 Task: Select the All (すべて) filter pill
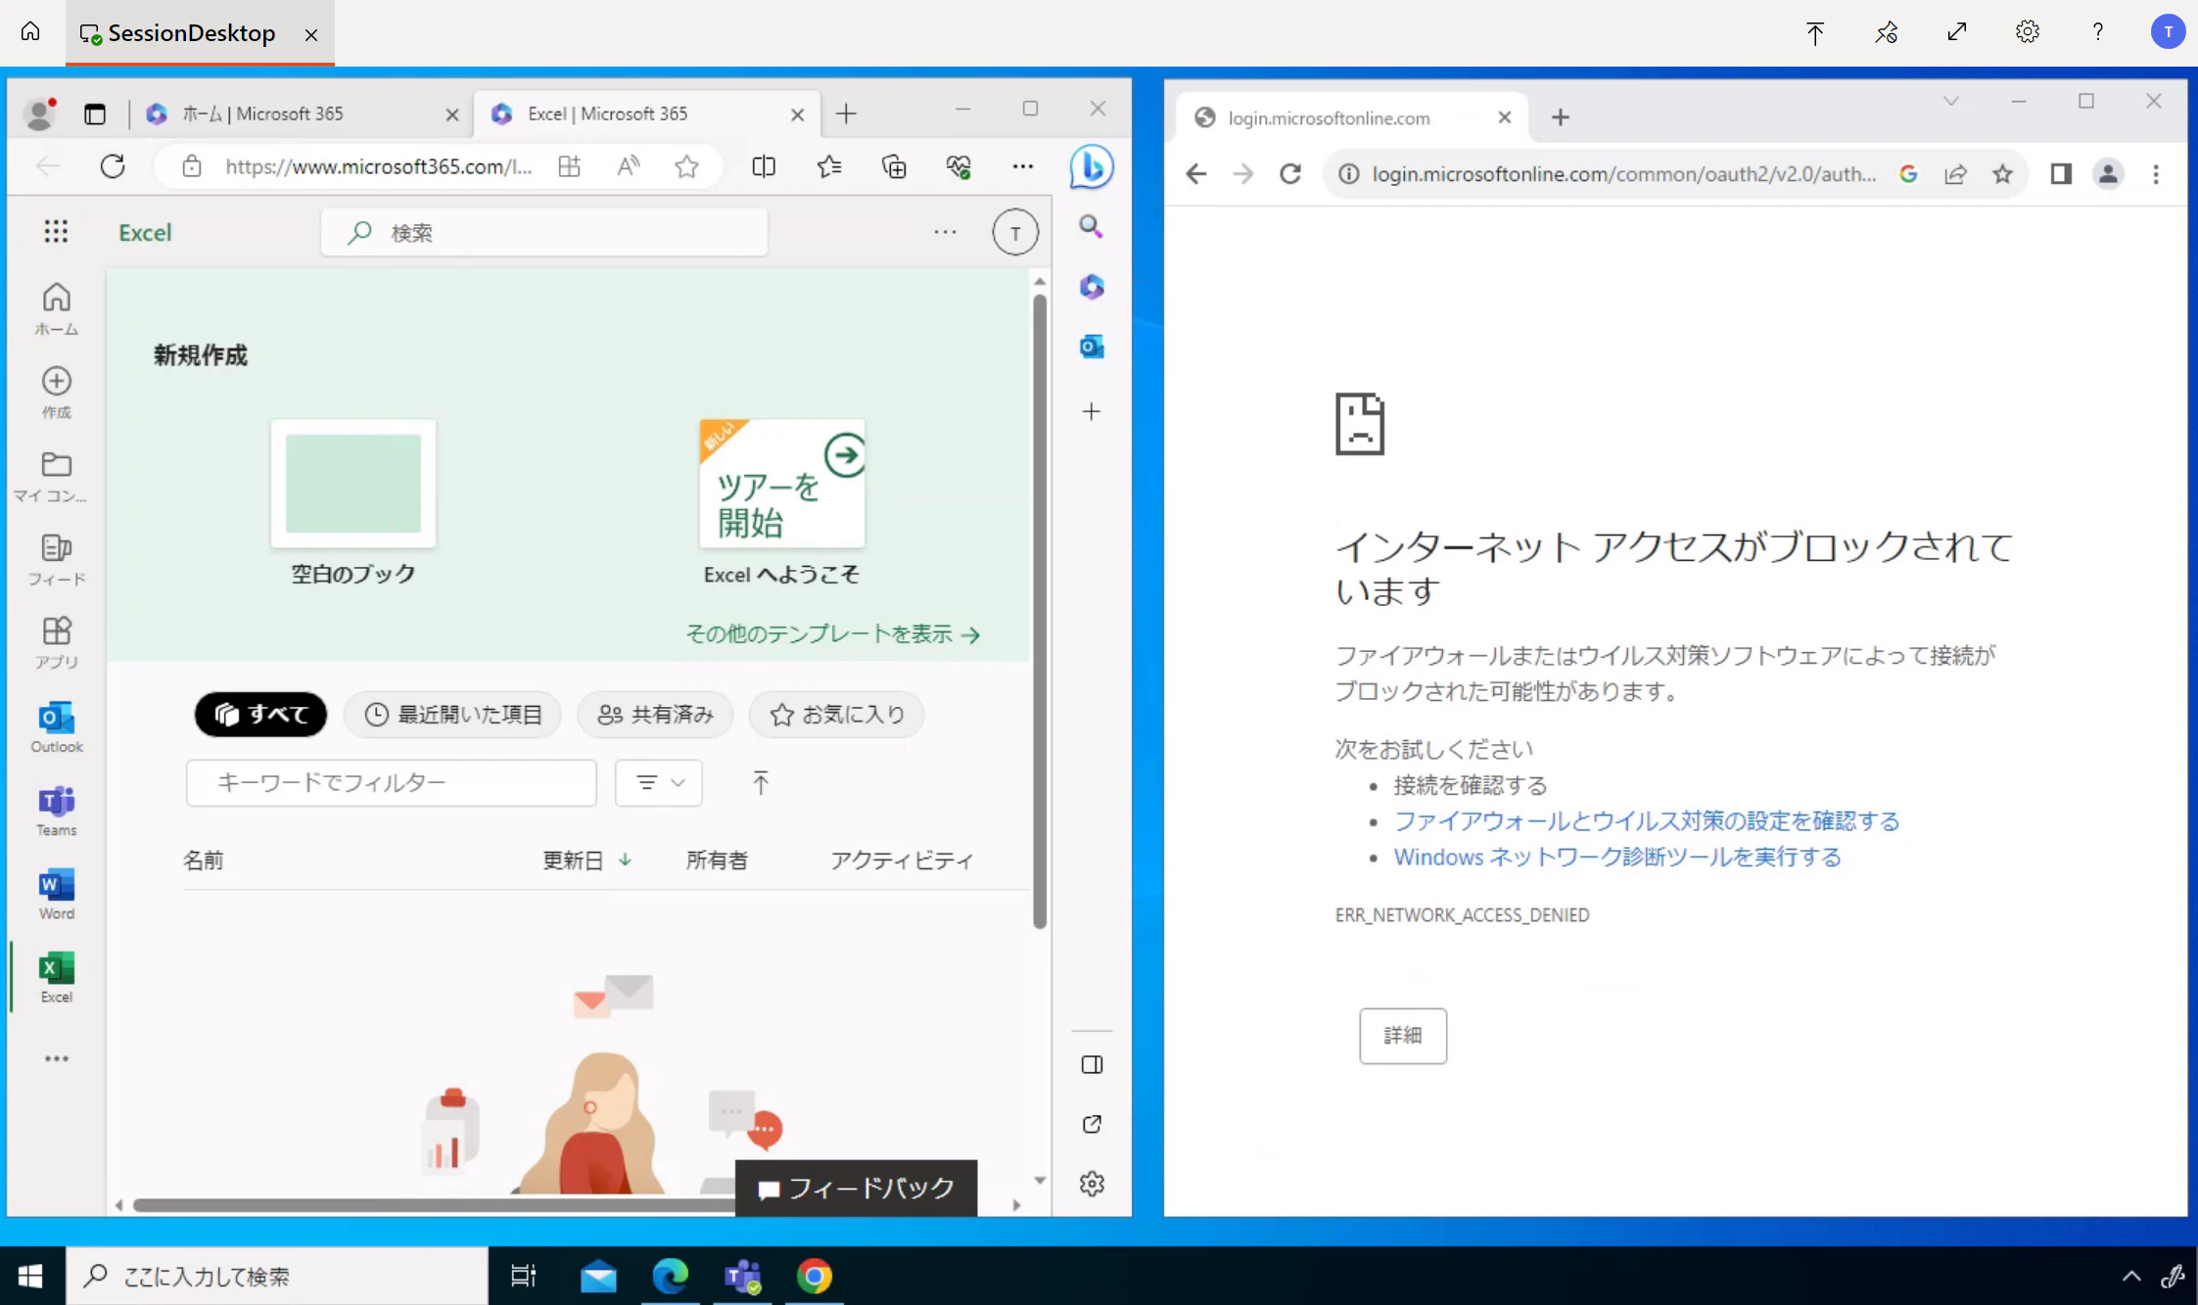click(x=260, y=715)
